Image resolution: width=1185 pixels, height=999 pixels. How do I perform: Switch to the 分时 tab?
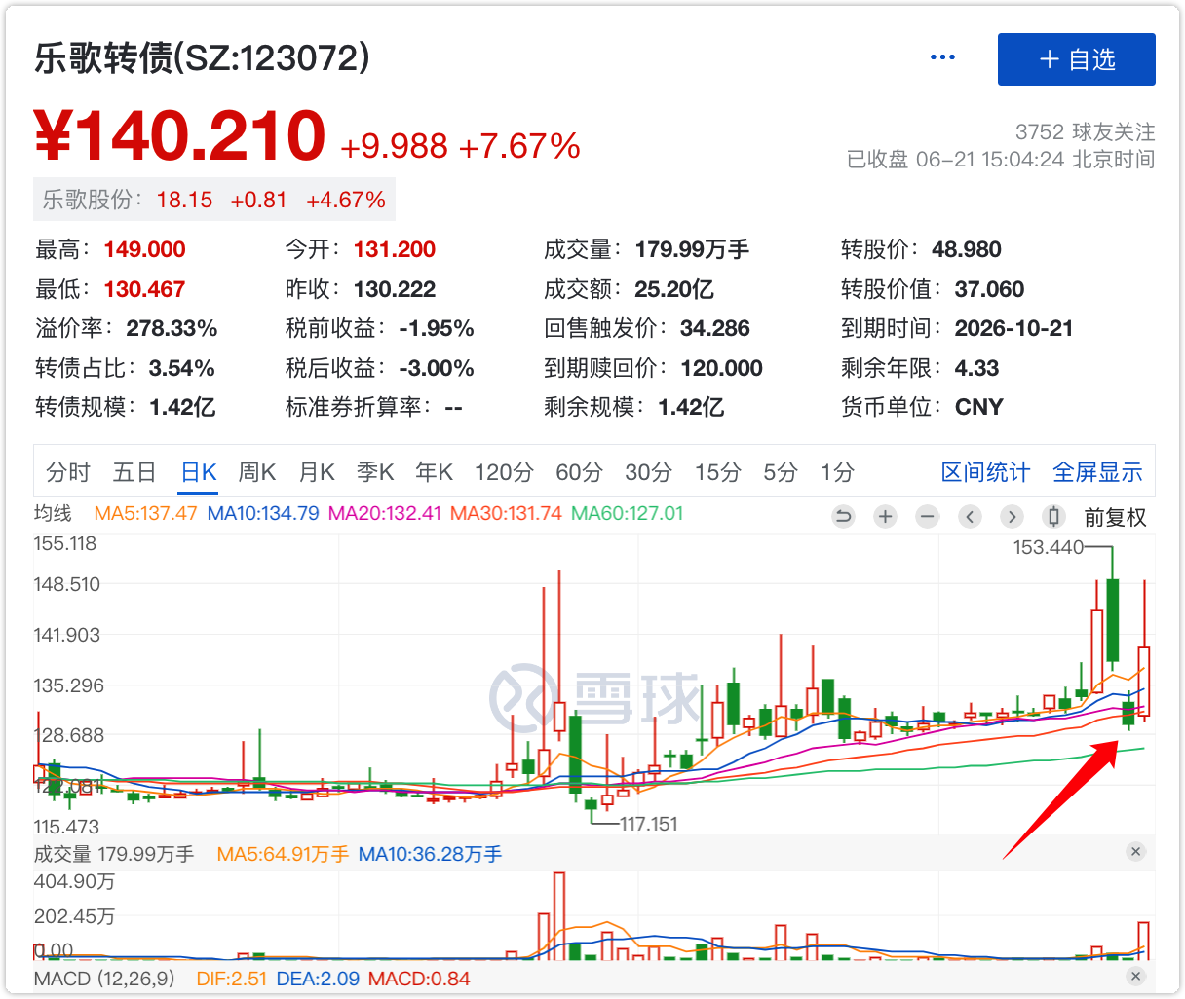[x=68, y=472]
